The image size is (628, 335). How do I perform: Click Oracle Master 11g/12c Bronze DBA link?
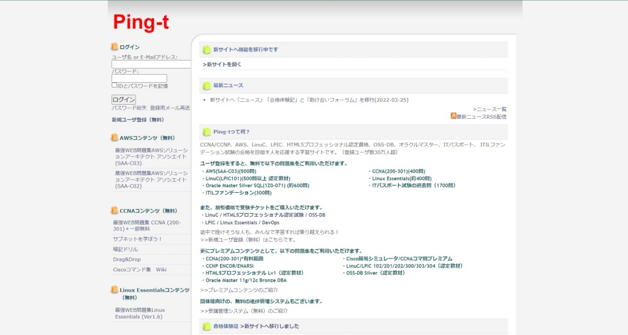pyautogui.click(x=246, y=280)
